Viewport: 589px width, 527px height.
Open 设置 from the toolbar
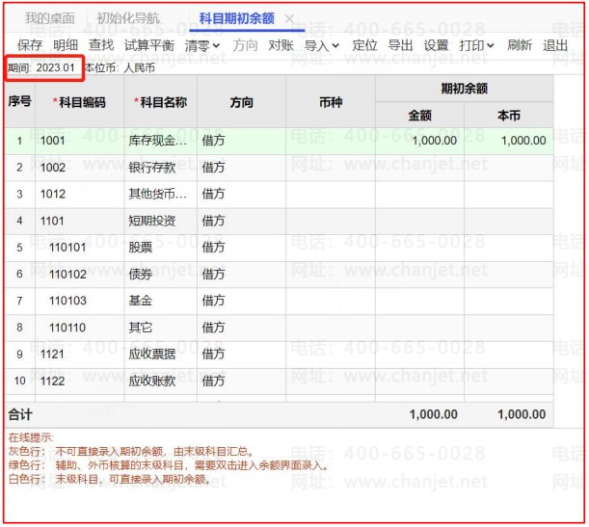[436, 45]
